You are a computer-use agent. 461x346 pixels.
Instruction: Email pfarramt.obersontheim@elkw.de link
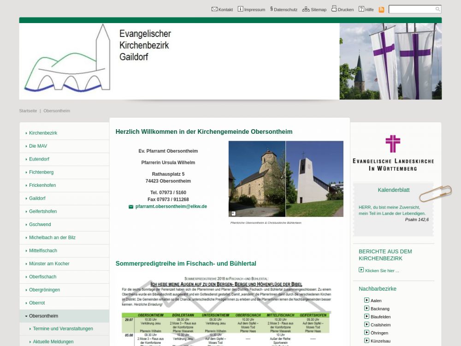point(171,207)
